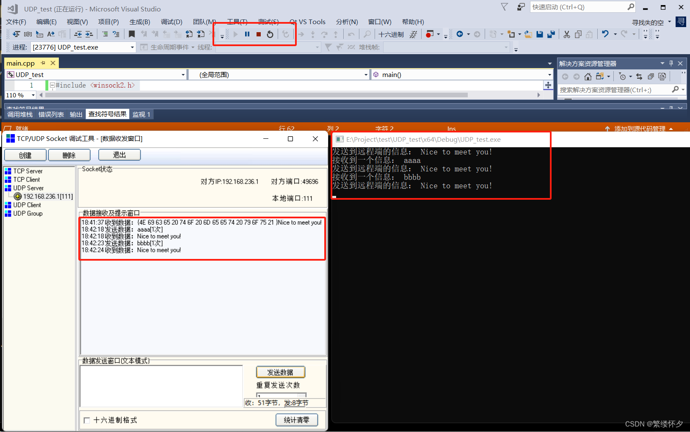The width and height of the screenshot is (690, 432).
Task: Open the 110 % zoom level dropdown
Action: pos(33,95)
